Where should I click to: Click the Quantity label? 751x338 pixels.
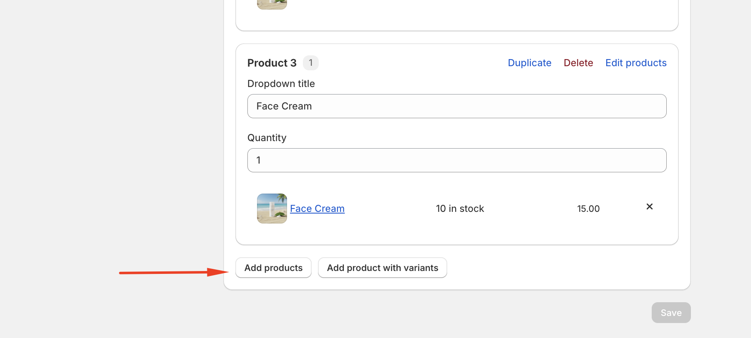tap(267, 138)
